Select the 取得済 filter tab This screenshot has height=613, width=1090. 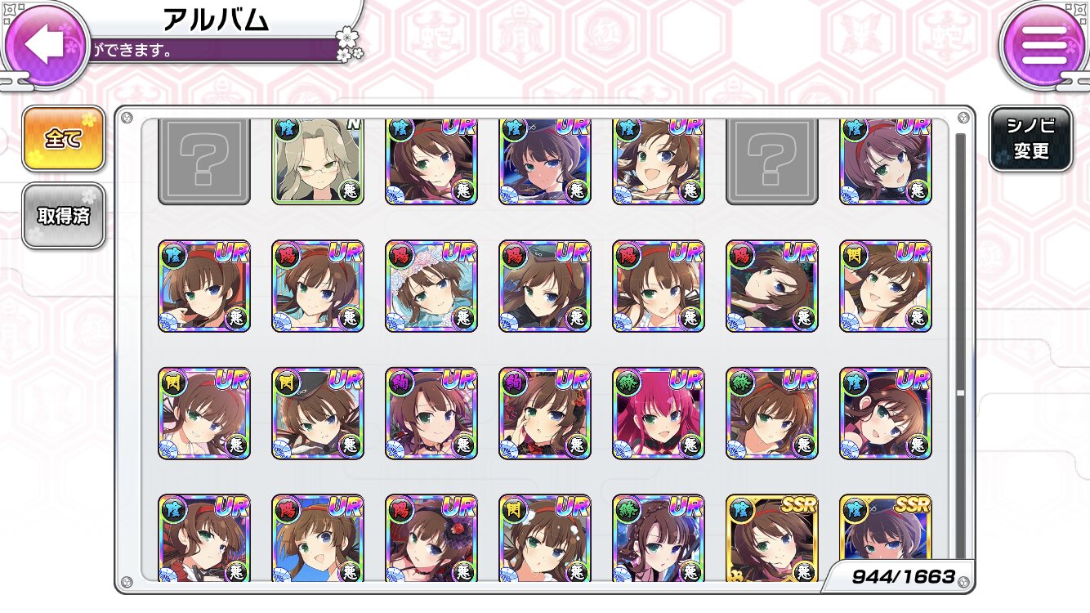[63, 216]
